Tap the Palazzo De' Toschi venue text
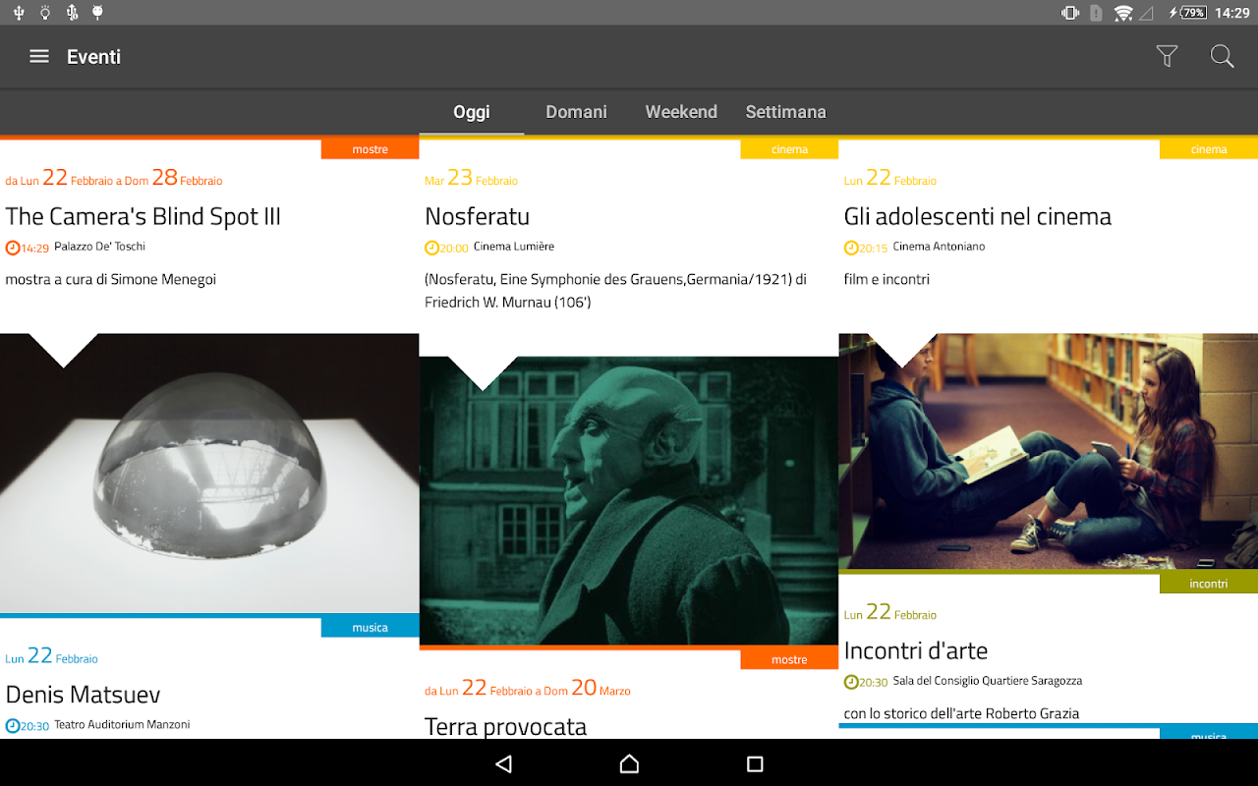This screenshot has width=1258, height=786. point(100,247)
